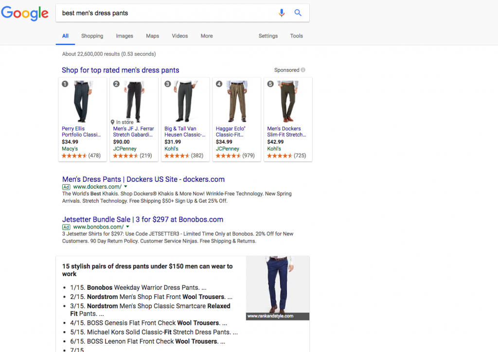
Task: Switch to the Shopping tab
Action: (92, 35)
